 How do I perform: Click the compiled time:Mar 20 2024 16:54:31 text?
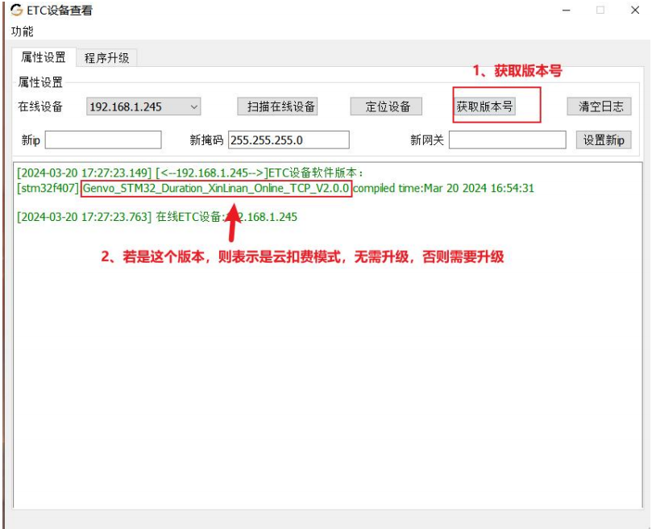[x=444, y=188]
